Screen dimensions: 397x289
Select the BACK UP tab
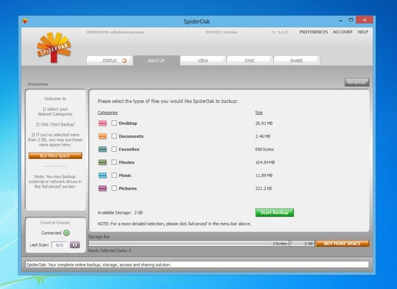coord(157,61)
